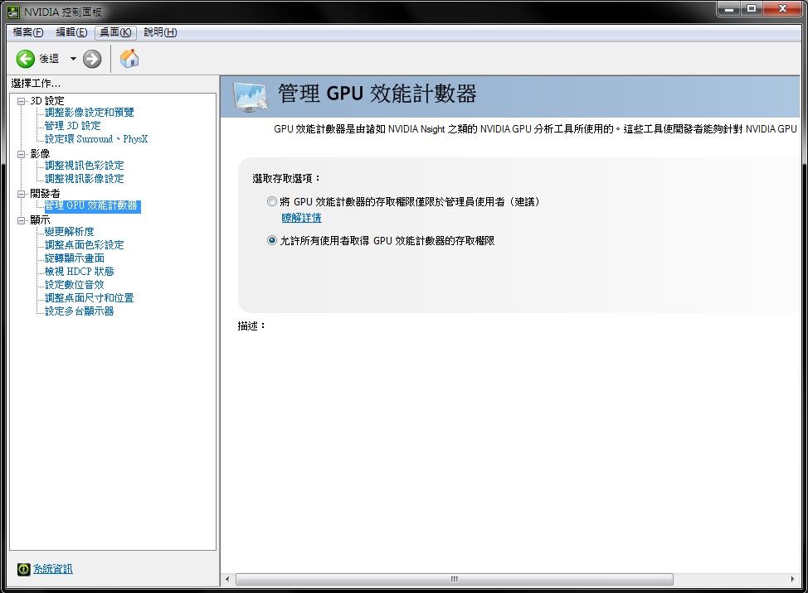The width and height of the screenshot is (808, 593).
Task: Click the 系統資訊 icon at bottom left
Action: tap(23, 569)
